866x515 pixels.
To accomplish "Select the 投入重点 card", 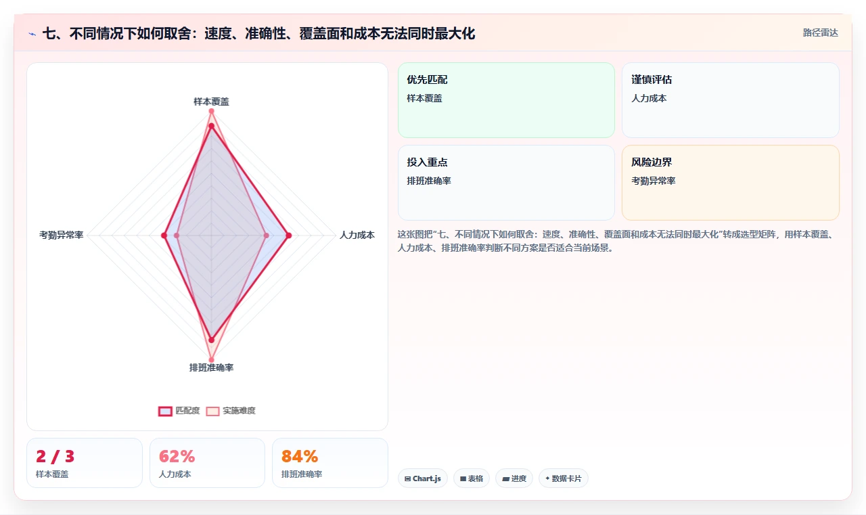I will [x=506, y=183].
